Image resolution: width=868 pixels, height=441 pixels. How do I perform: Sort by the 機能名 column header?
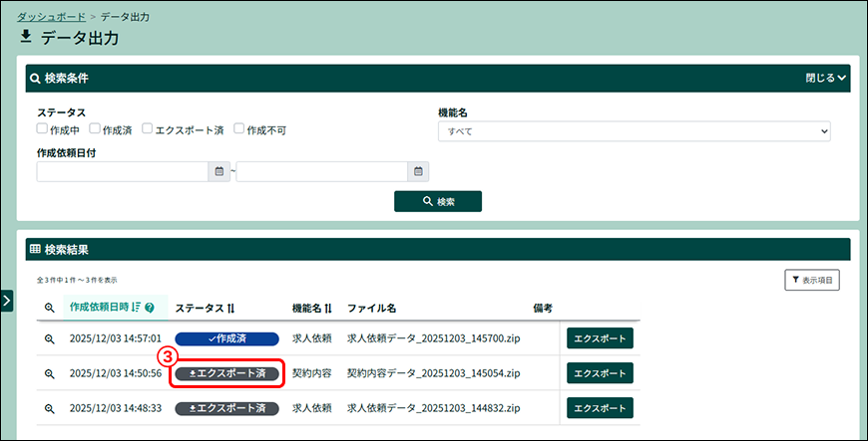(x=312, y=309)
